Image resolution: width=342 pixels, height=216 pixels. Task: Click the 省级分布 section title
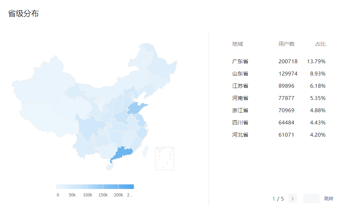tap(24, 14)
